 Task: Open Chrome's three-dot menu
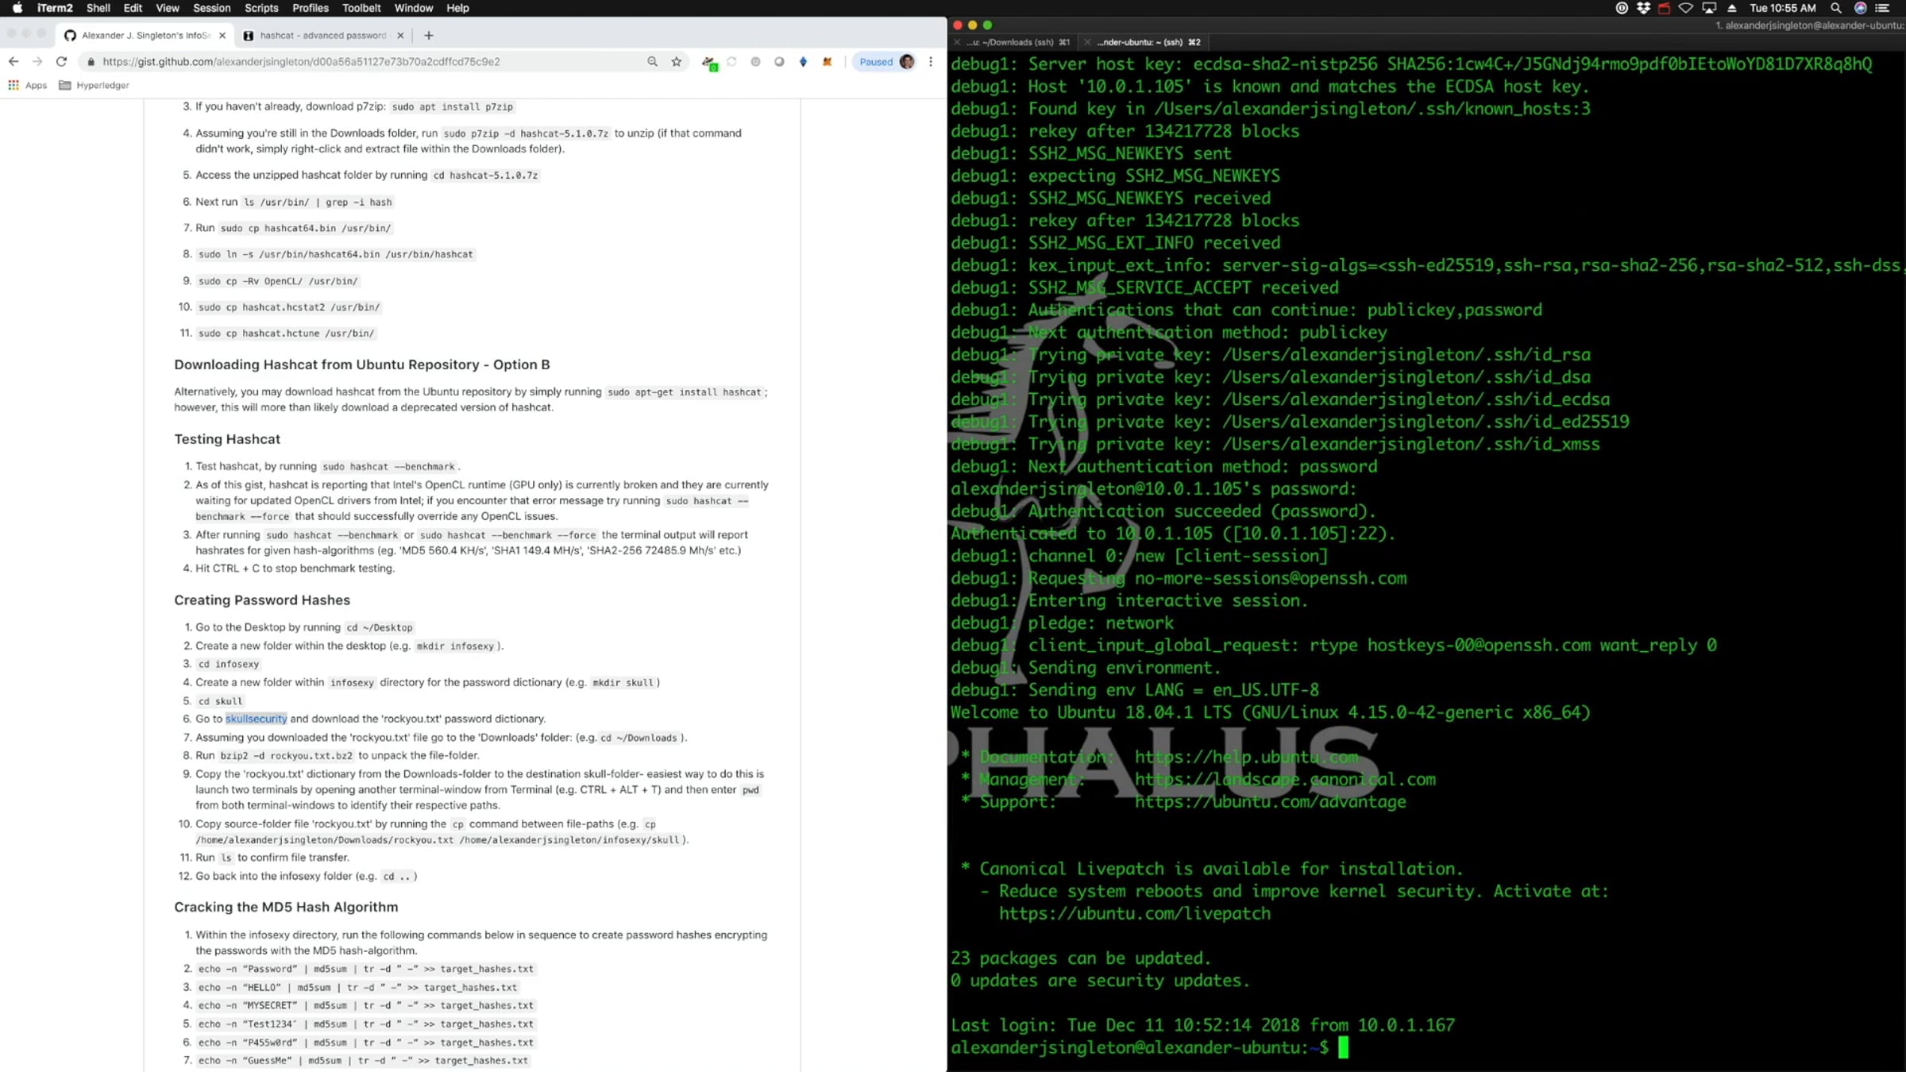(x=931, y=62)
